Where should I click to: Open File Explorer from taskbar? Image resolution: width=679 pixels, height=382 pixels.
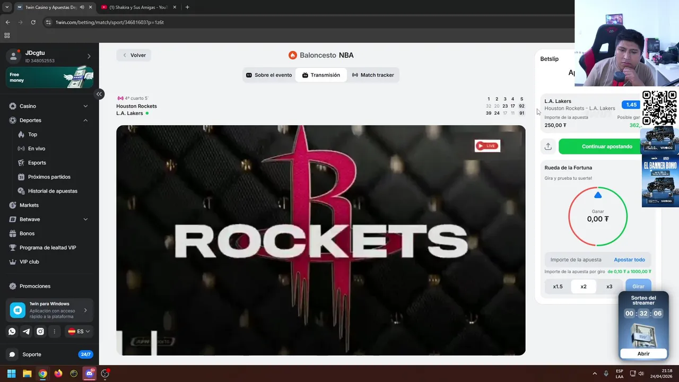(x=27, y=374)
